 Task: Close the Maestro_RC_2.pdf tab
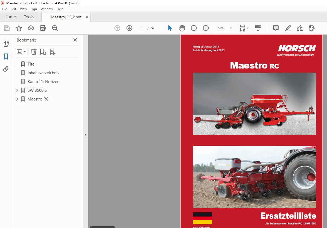pos(87,17)
